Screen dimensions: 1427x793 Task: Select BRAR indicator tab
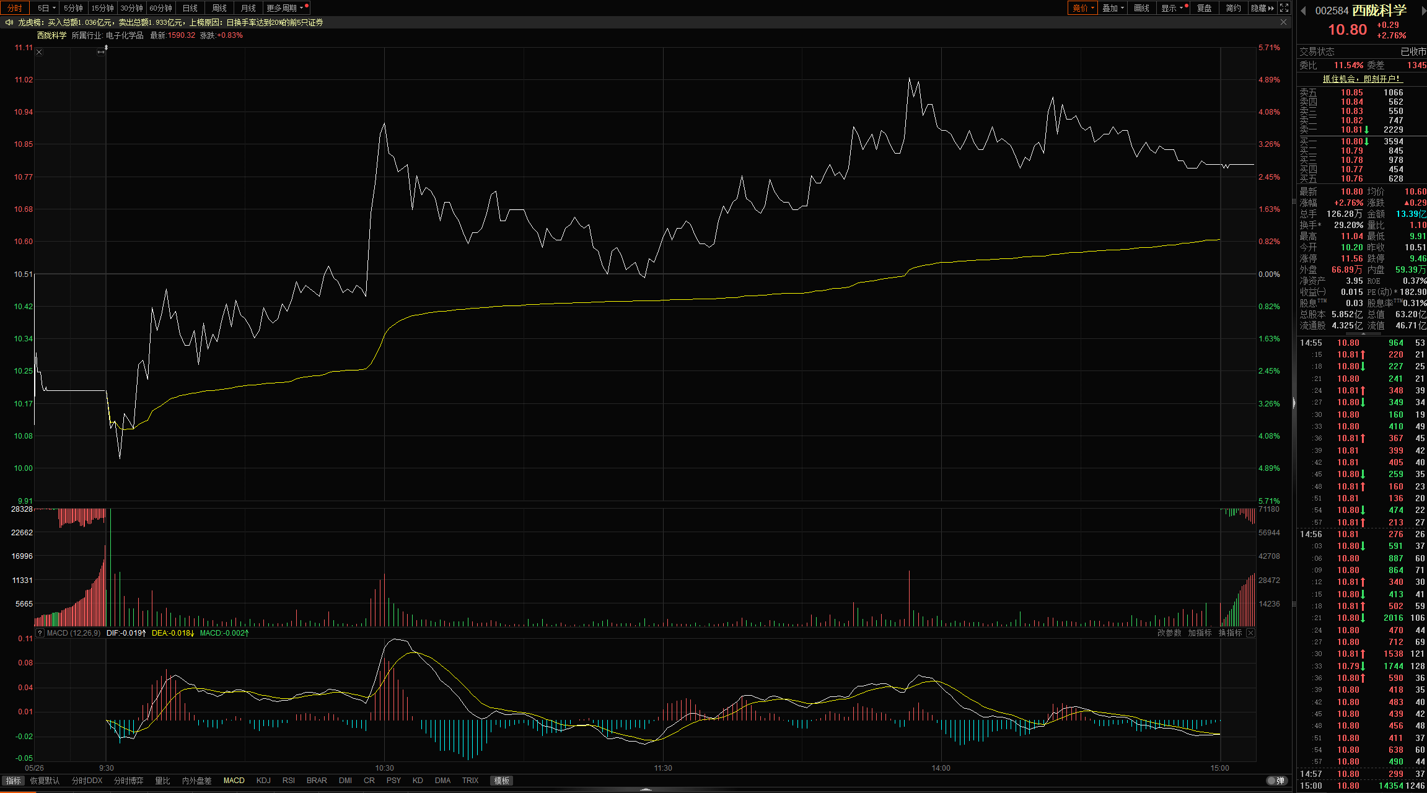click(x=317, y=781)
